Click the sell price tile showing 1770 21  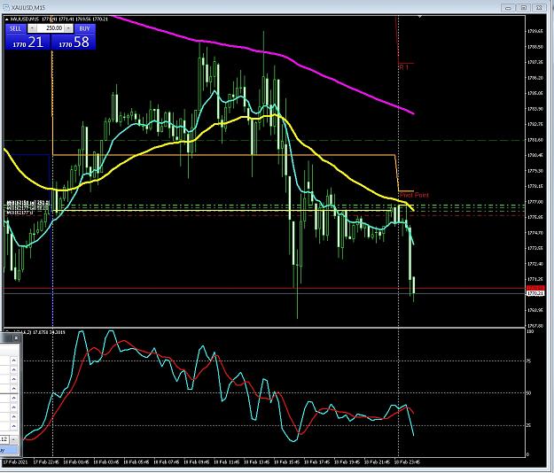click(x=27, y=42)
